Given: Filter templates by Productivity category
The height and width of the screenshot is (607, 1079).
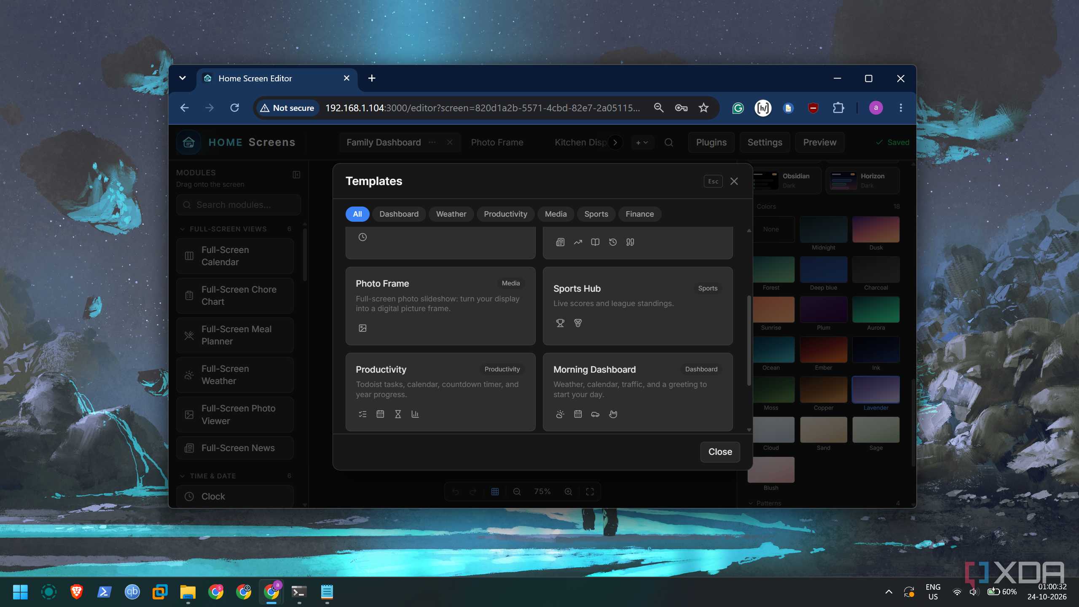Looking at the screenshot, I should [505, 214].
